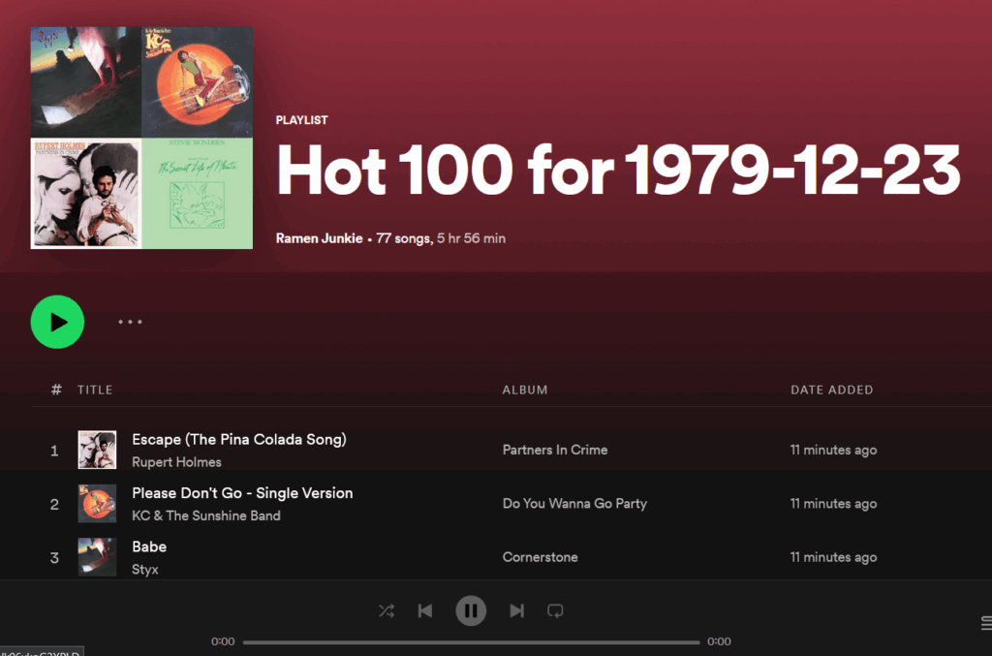This screenshot has height=656, width=992.
Task: Sort by the DATE ADDED column header
Action: [832, 390]
